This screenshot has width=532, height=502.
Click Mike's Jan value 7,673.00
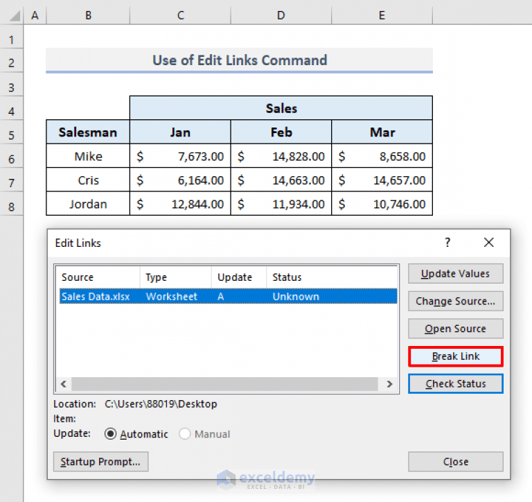(180, 156)
